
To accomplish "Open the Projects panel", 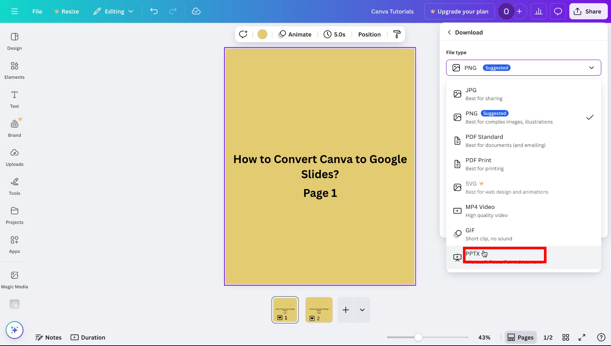I will [x=14, y=215].
